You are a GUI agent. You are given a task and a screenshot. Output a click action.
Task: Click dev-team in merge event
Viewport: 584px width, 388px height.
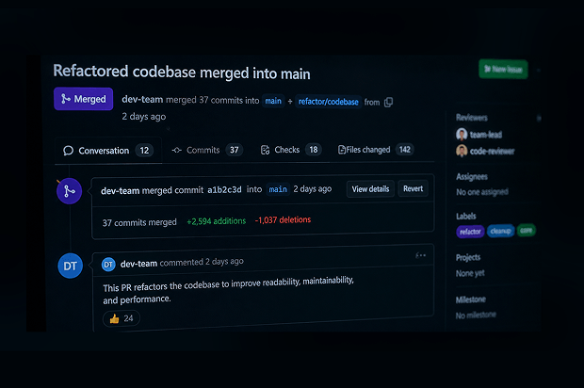pos(120,191)
